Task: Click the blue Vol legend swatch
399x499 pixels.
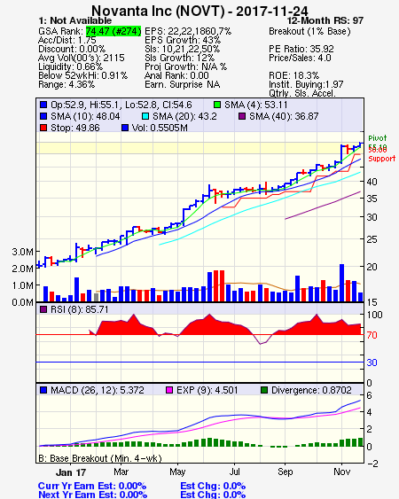Action: pos(125,128)
